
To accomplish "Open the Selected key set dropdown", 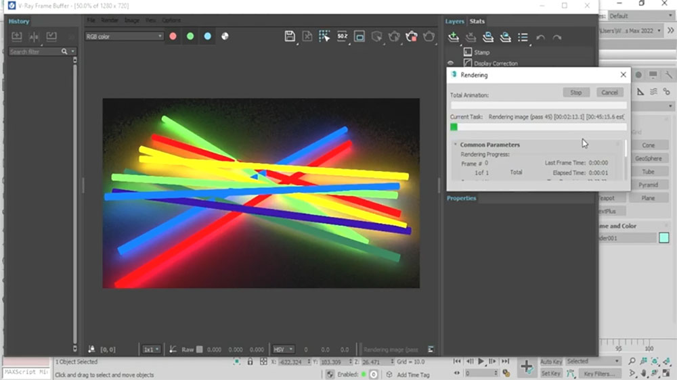I will point(593,362).
